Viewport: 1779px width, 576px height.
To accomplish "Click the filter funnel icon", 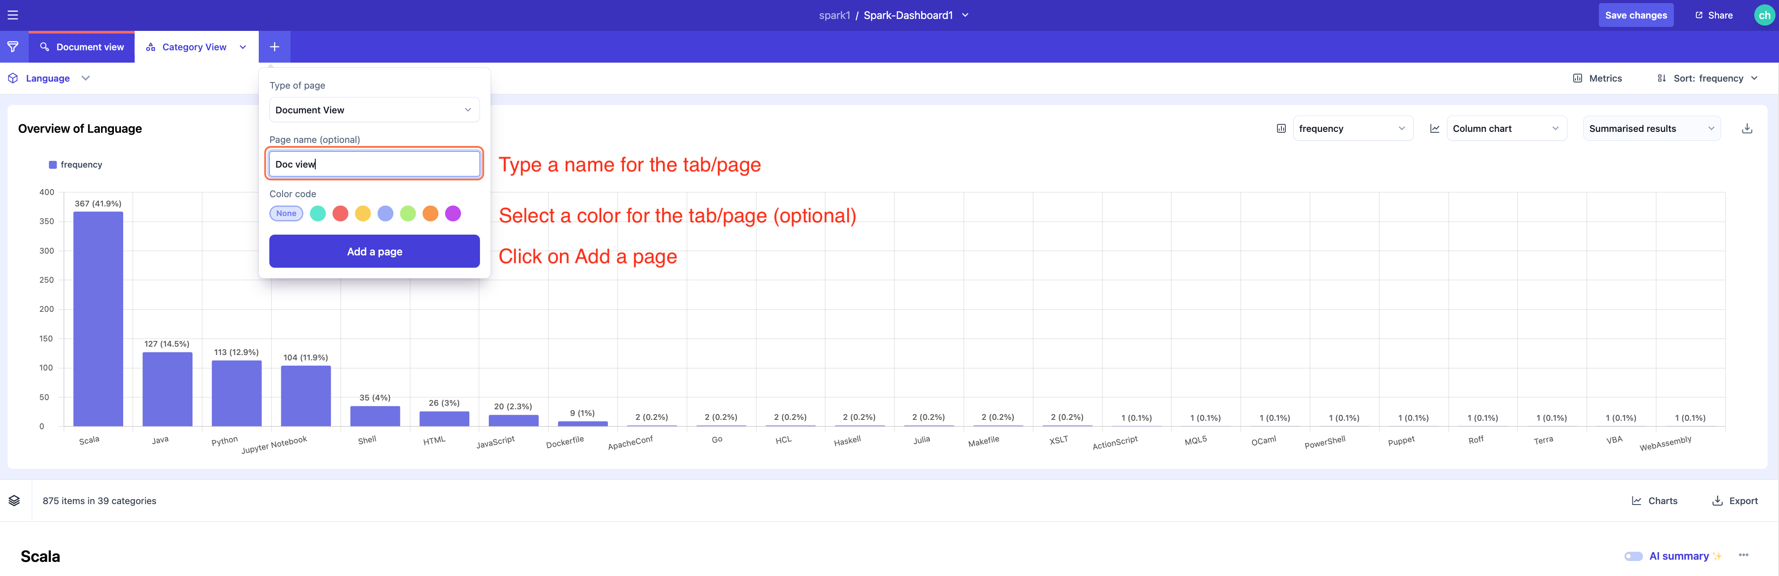I will click(x=13, y=47).
